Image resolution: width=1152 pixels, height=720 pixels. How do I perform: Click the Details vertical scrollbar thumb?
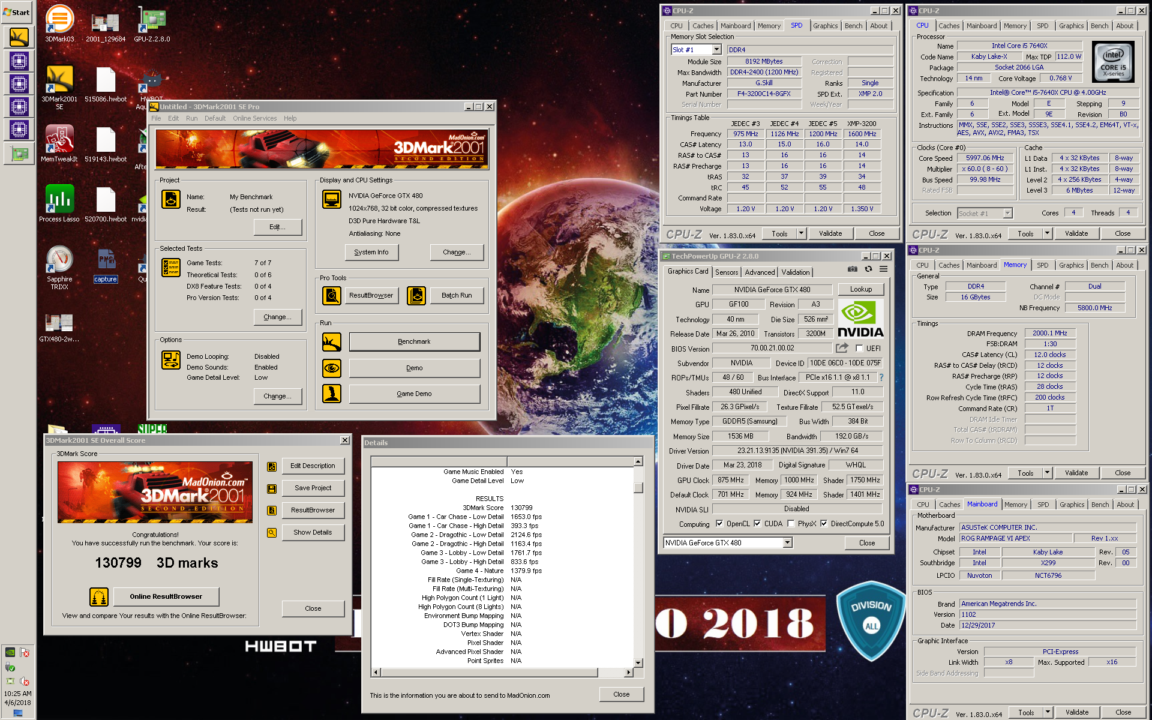click(638, 487)
